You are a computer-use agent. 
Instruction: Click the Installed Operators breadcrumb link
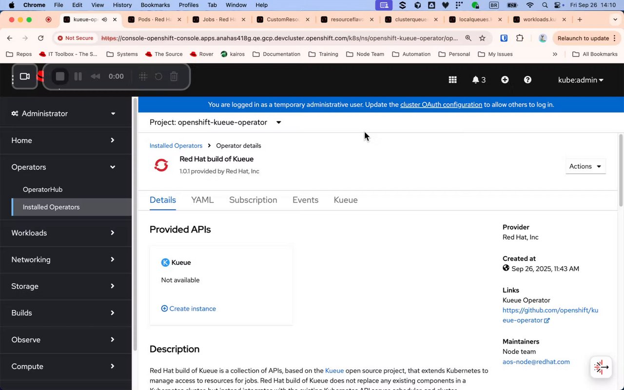[x=176, y=146]
